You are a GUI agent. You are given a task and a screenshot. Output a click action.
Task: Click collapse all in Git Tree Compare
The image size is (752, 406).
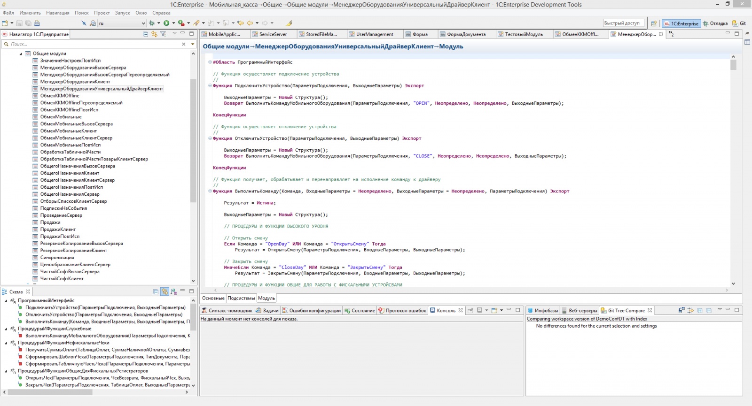pyautogui.click(x=709, y=310)
